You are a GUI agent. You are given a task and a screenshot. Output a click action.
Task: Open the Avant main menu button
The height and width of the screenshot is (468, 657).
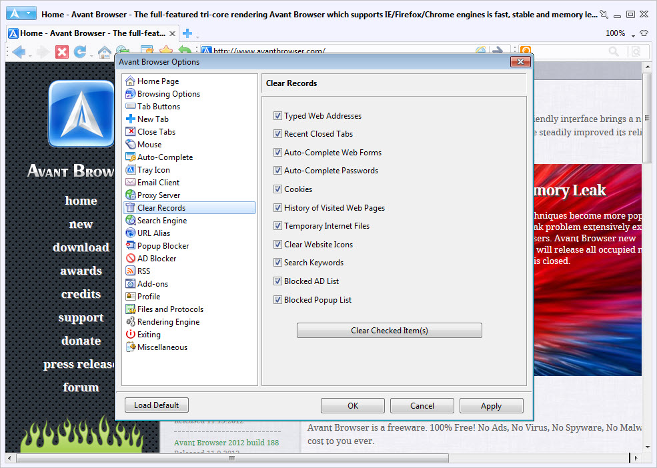click(21, 13)
